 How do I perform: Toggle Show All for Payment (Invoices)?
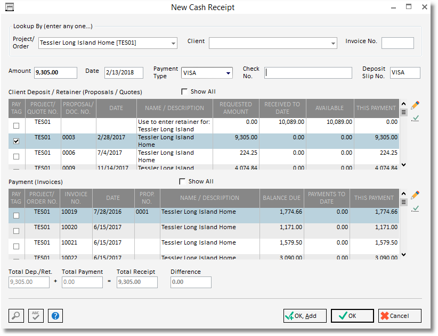182,182
